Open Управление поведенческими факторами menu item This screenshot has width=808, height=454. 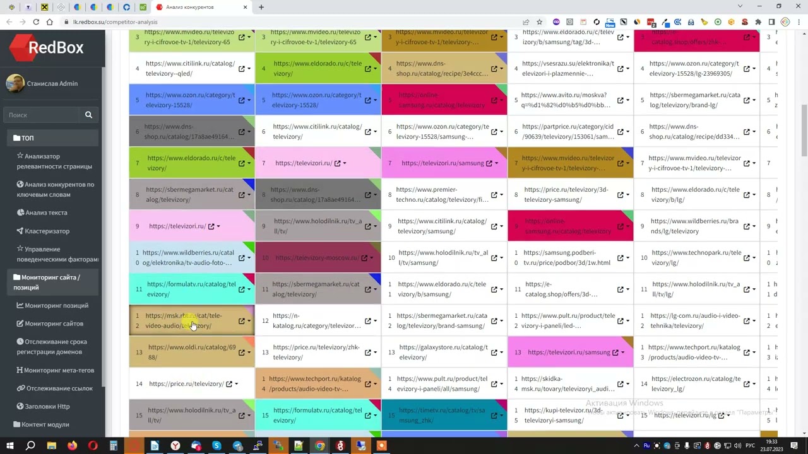pos(57,254)
